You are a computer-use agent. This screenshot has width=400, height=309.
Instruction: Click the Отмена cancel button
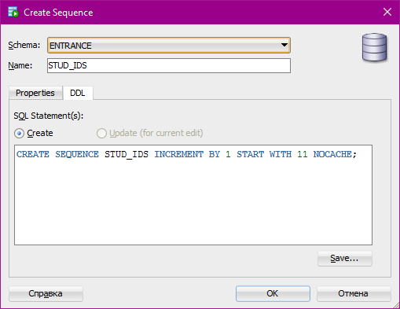[x=354, y=293]
